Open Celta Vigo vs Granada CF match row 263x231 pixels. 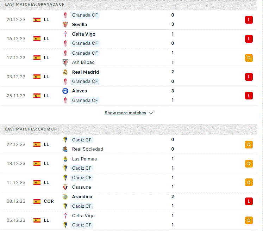coord(129,39)
